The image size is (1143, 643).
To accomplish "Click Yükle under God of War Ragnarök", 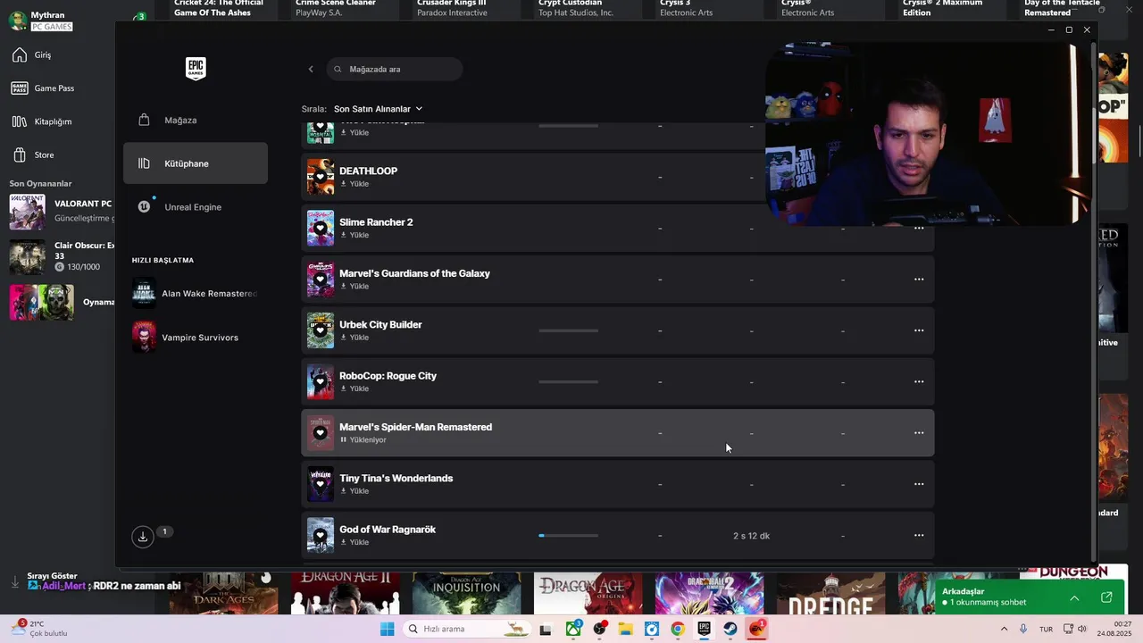I will [x=355, y=542].
